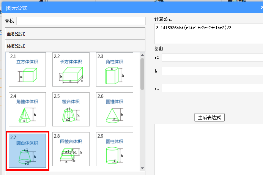This screenshot has height=175, width=263.
Task: Focus the r1 parameter input
Action: point(213,88)
